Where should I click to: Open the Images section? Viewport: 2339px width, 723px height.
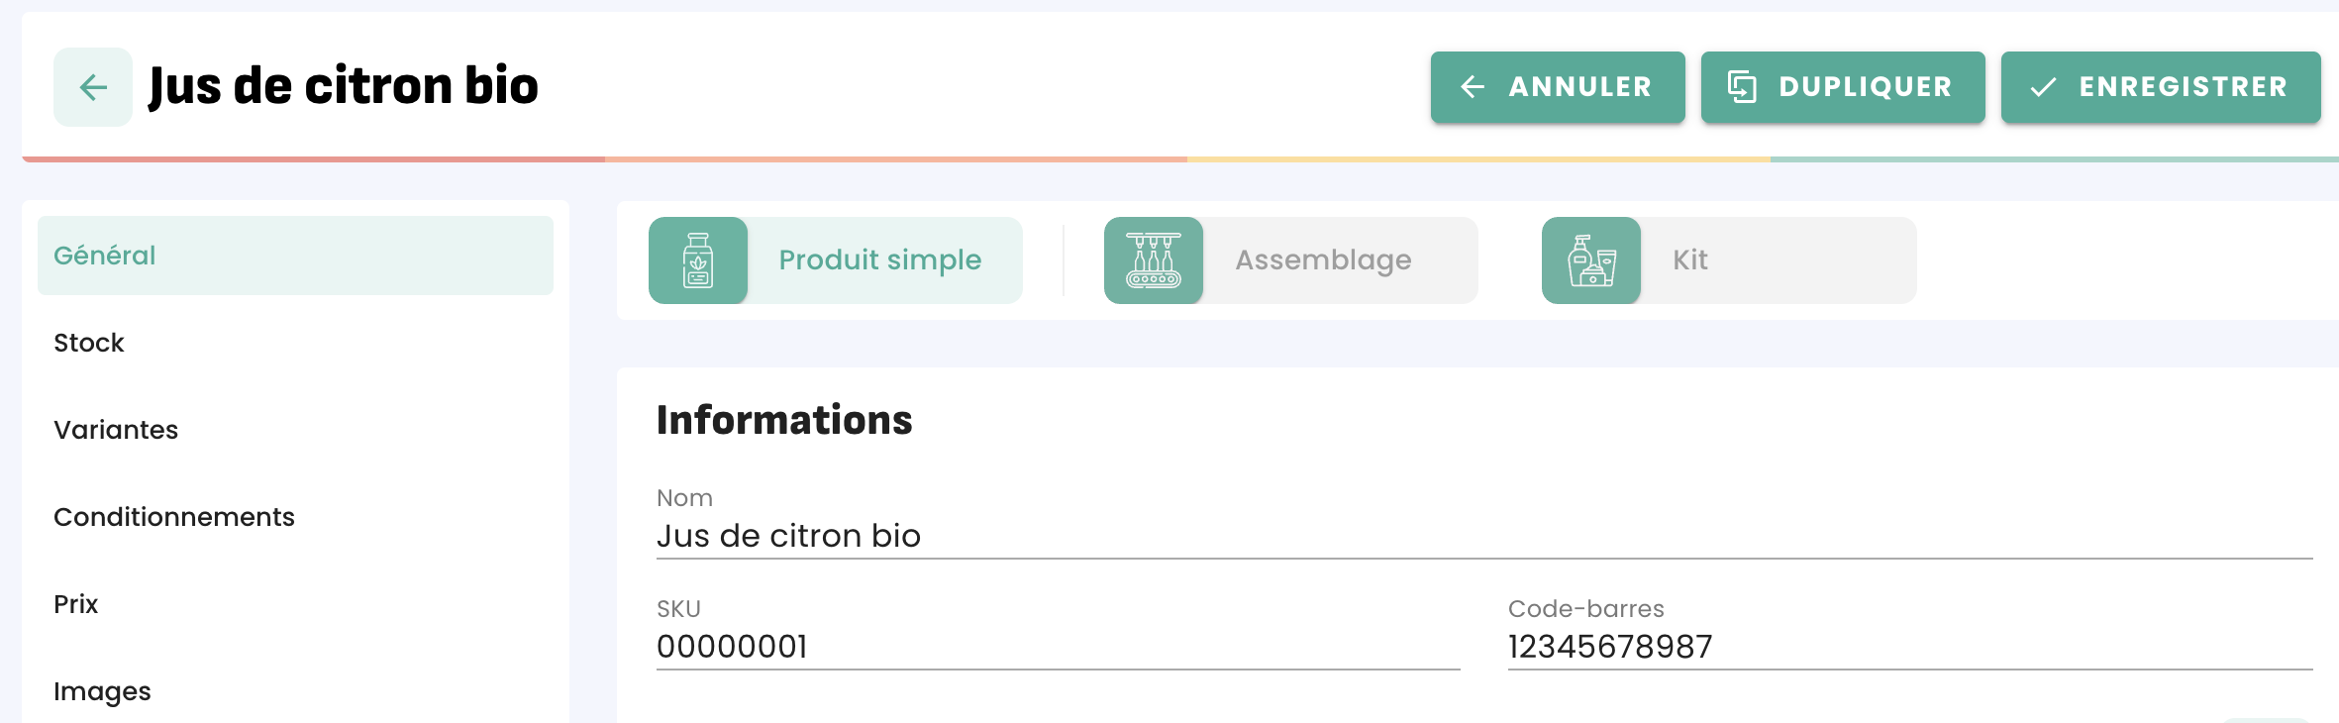102,691
